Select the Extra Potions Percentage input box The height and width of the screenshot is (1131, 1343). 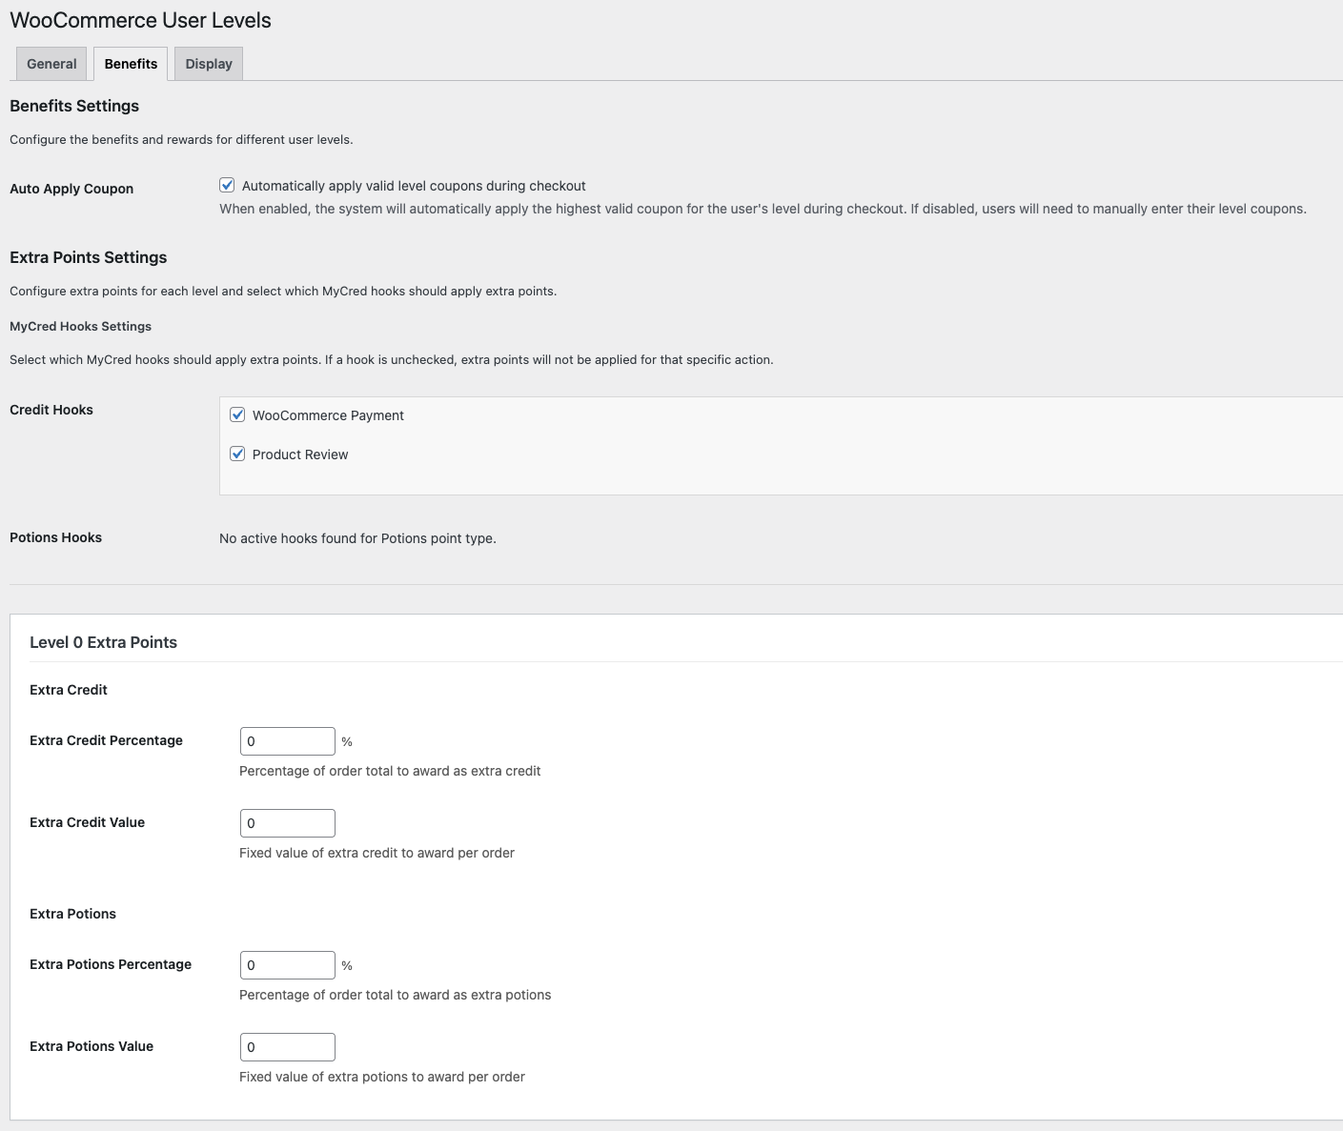point(288,965)
